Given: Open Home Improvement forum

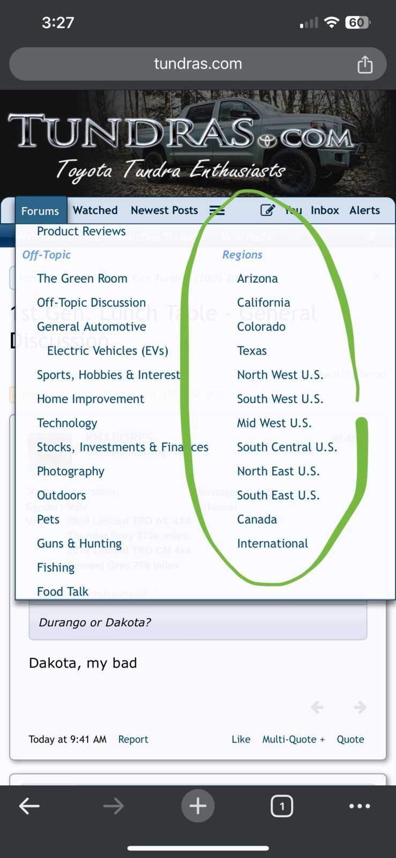Looking at the screenshot, I should pyautogui.click(x=91, y=399).
